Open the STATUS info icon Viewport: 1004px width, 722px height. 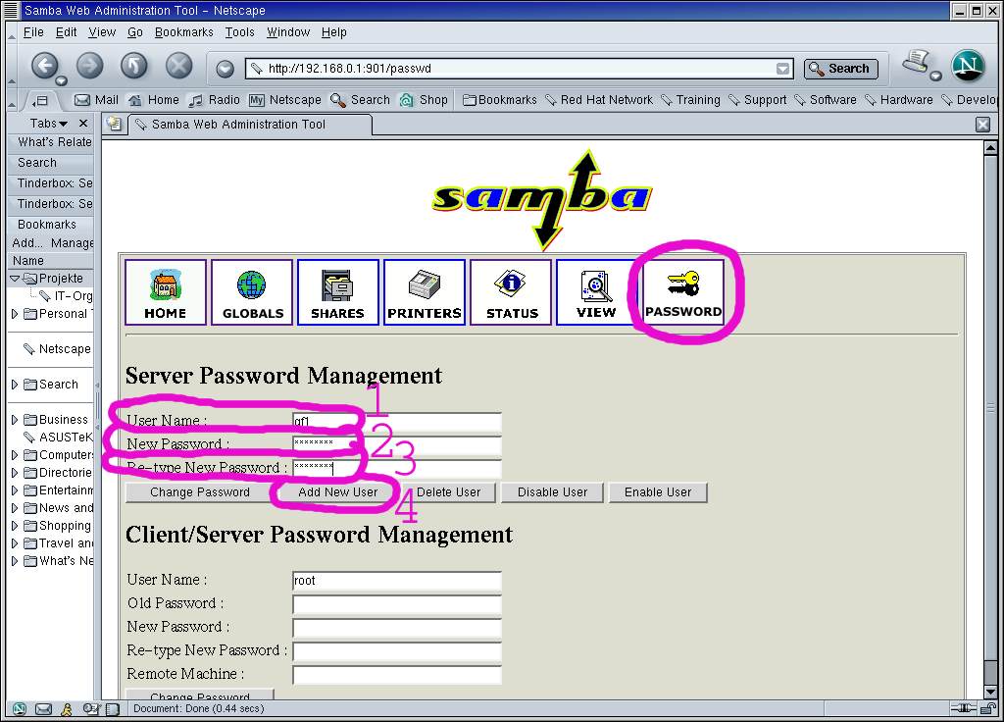[511, 291]
